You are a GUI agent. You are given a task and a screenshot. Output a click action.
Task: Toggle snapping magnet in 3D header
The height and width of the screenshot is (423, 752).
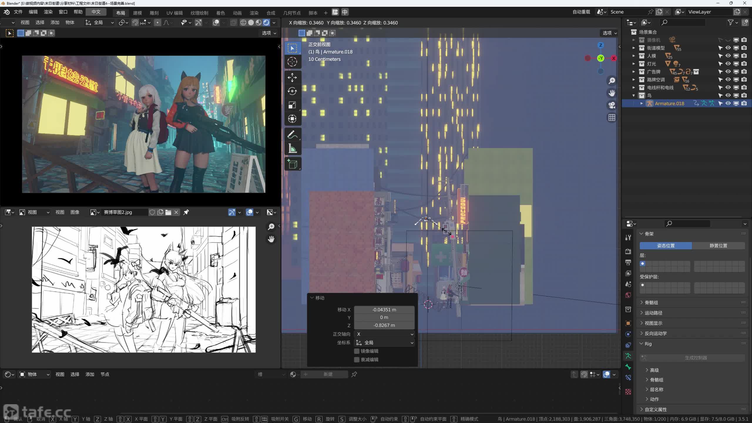click(135, 23)
